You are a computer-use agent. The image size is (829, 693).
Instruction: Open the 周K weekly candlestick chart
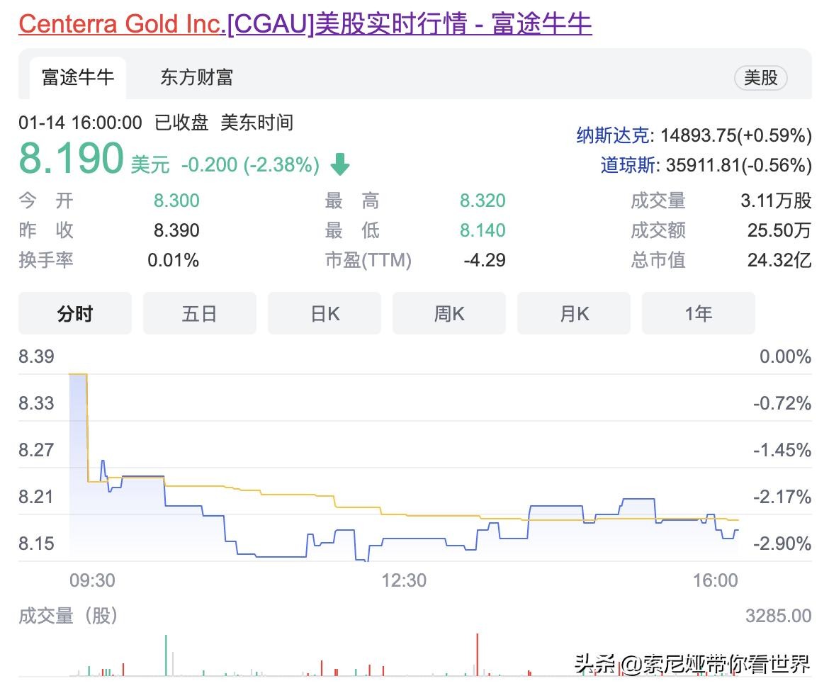[449, 313]
